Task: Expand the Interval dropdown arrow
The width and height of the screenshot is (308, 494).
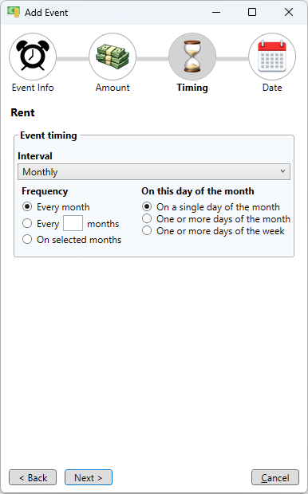Action: tap(282, 171)
